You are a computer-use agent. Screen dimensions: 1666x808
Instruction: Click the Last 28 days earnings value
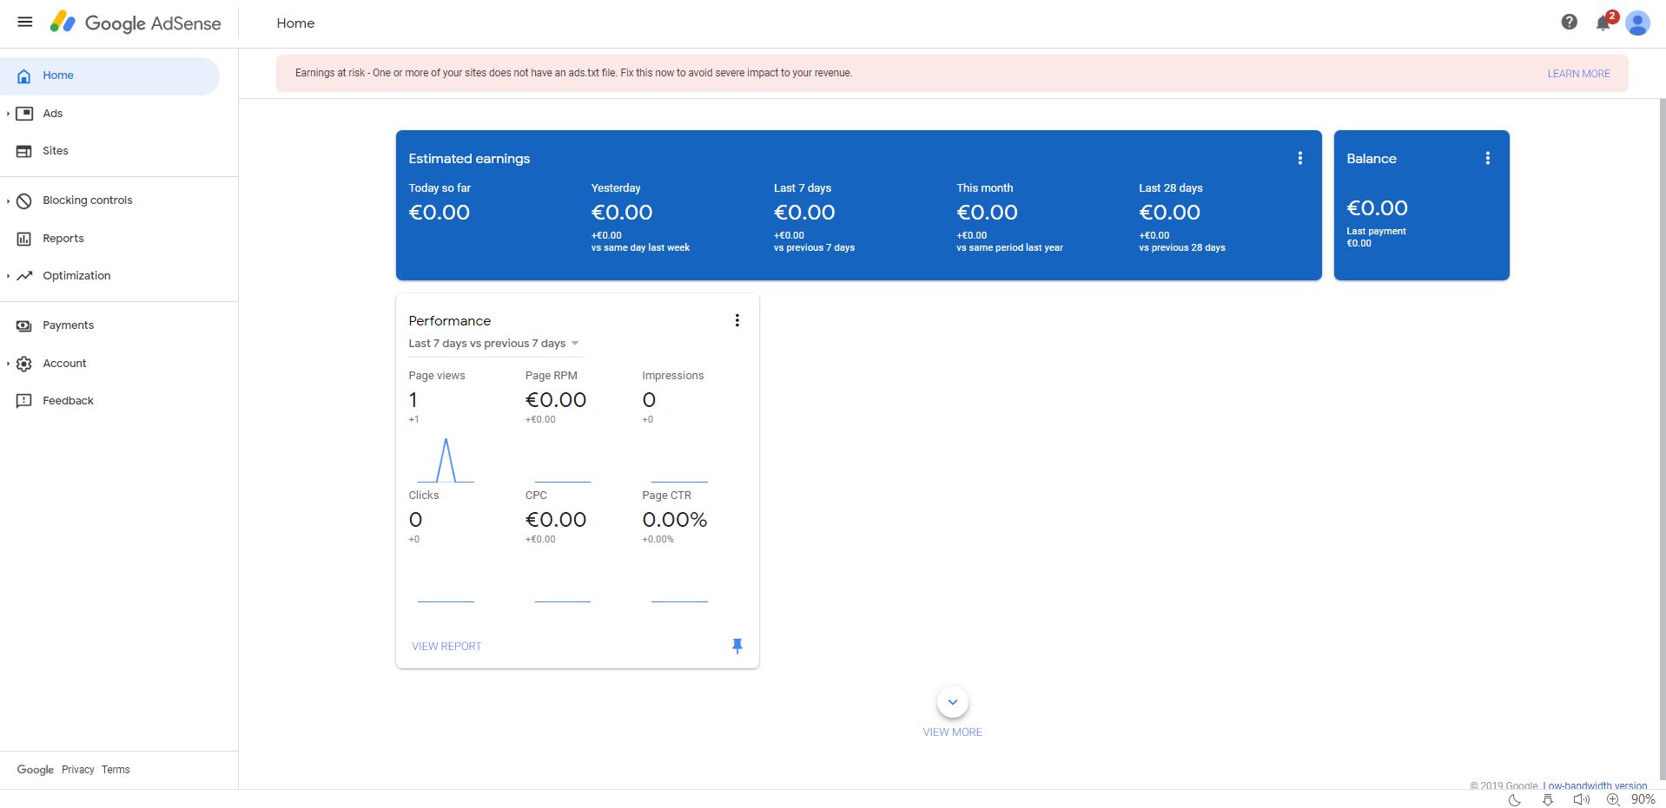(x=1169, y=213)
